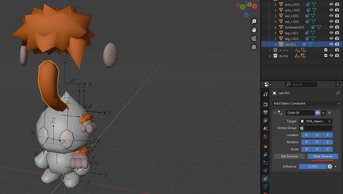
Task: Toggle viewport visibility eye for ear_r.001
Action: click(331, 21)
